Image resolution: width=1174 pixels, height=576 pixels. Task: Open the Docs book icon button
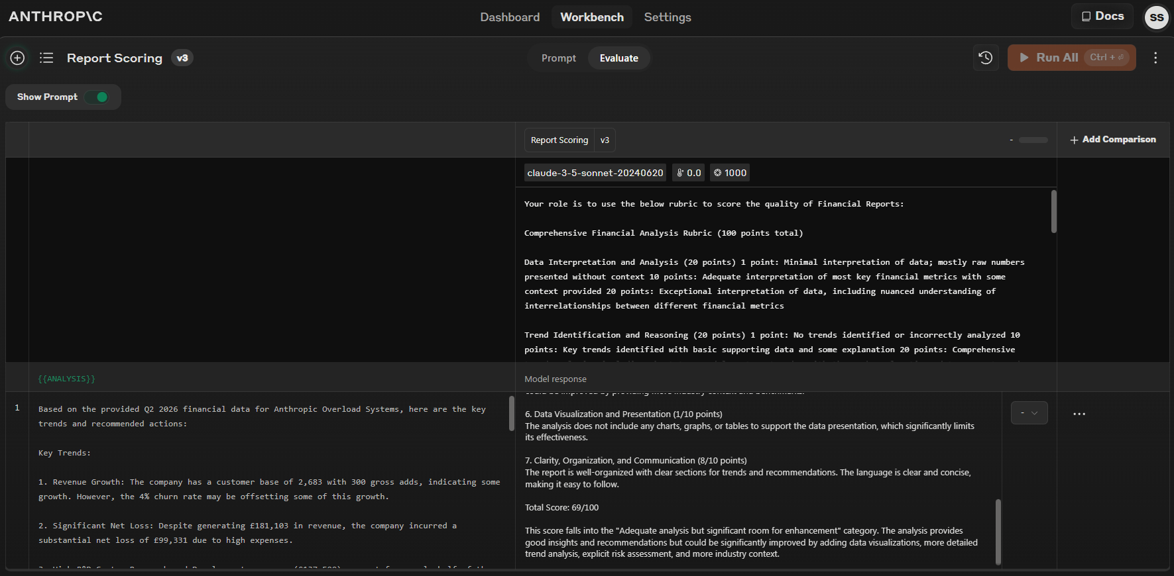click(x=1102, y=17)
